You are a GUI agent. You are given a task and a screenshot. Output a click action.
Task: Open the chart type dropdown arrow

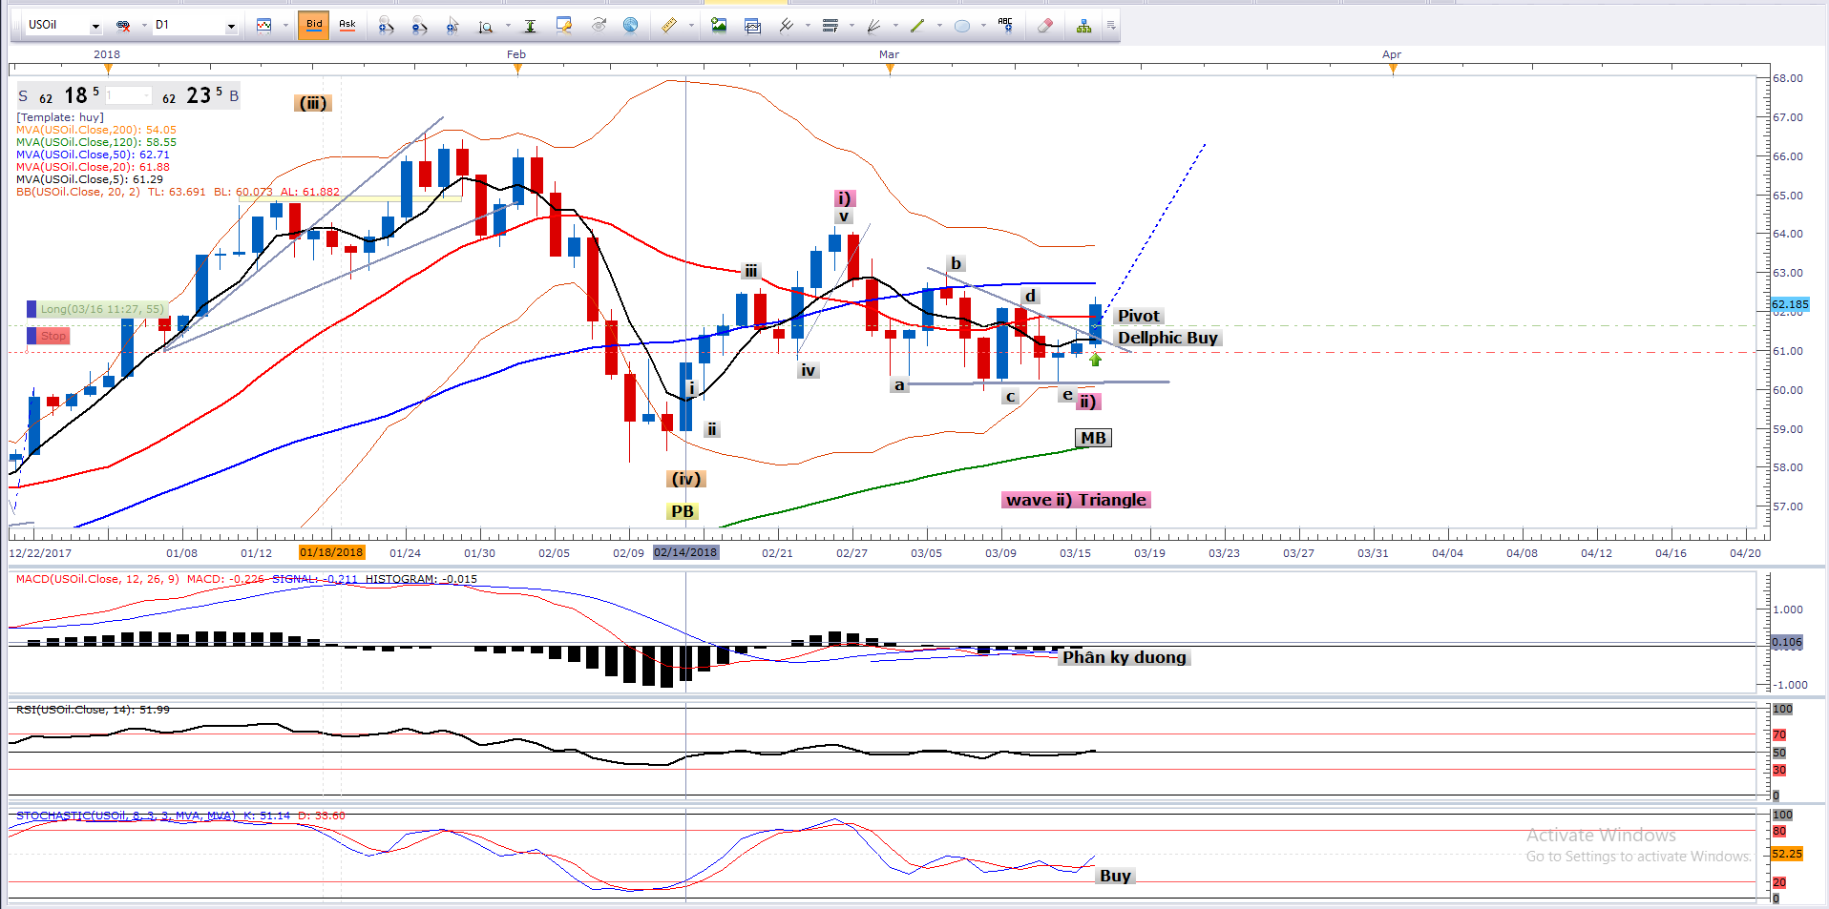[284, 26]
